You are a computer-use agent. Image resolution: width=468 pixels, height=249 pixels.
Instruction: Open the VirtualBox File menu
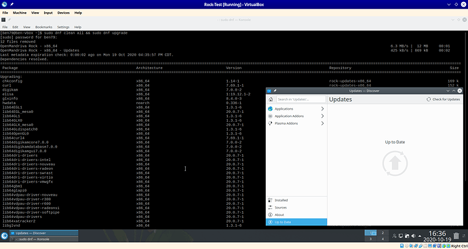(x=5, y=13)
